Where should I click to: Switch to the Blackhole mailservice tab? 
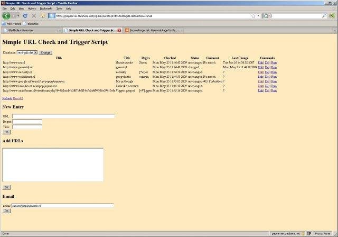32,31
